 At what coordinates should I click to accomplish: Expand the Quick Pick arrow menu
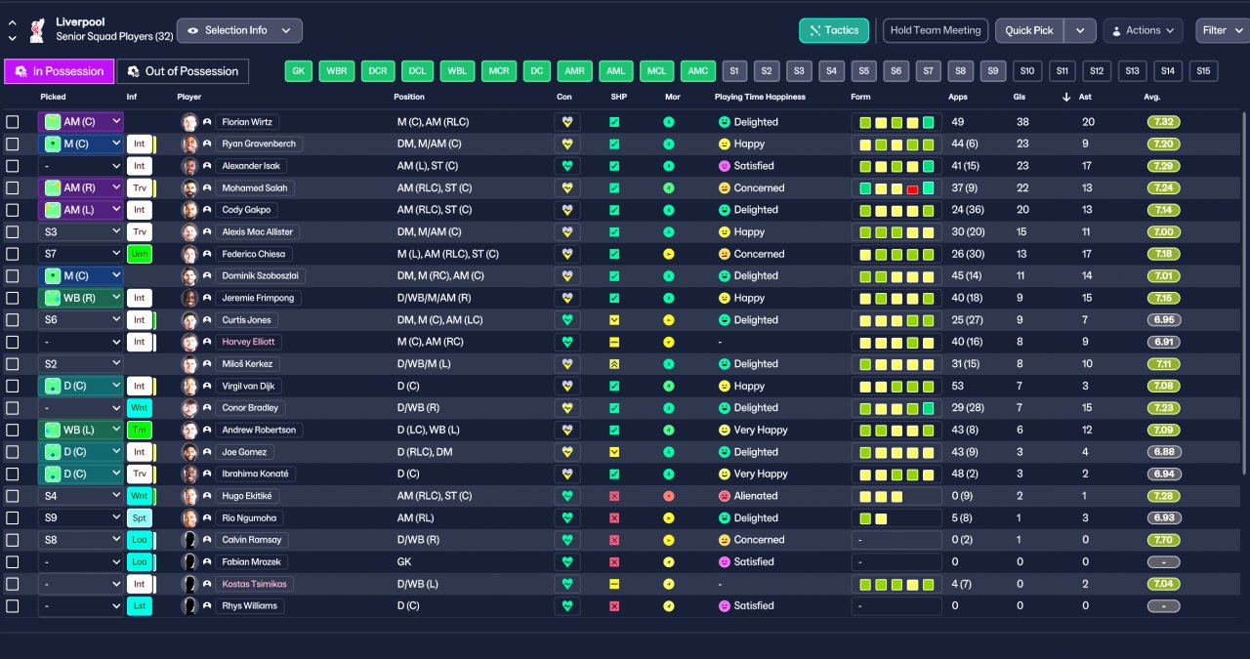coord(1079,30)
